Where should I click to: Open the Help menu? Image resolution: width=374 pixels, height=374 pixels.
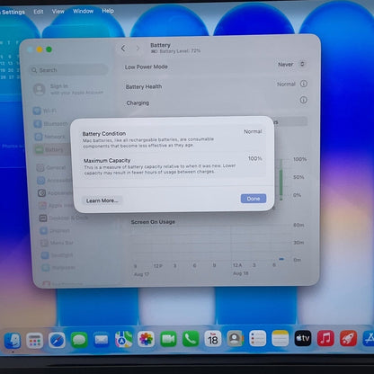[x=108, y=11]
